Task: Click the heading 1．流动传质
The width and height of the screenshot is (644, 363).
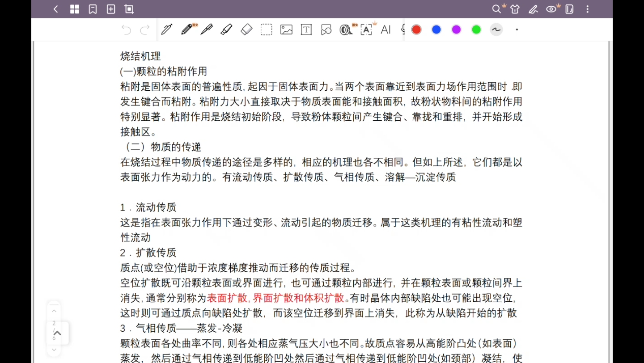Action: point(148,207)
